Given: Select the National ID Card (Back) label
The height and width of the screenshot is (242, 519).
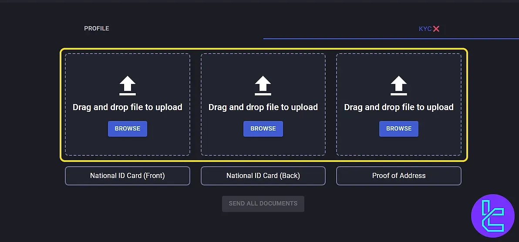Looking at the screenshot, I should point(263,176).
